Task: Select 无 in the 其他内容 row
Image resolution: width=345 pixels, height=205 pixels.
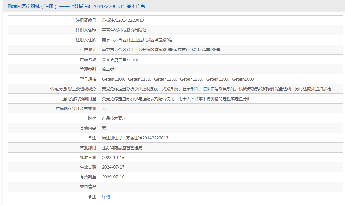Action: click(x=104, y=128)
